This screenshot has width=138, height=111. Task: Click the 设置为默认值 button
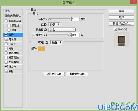54,74
